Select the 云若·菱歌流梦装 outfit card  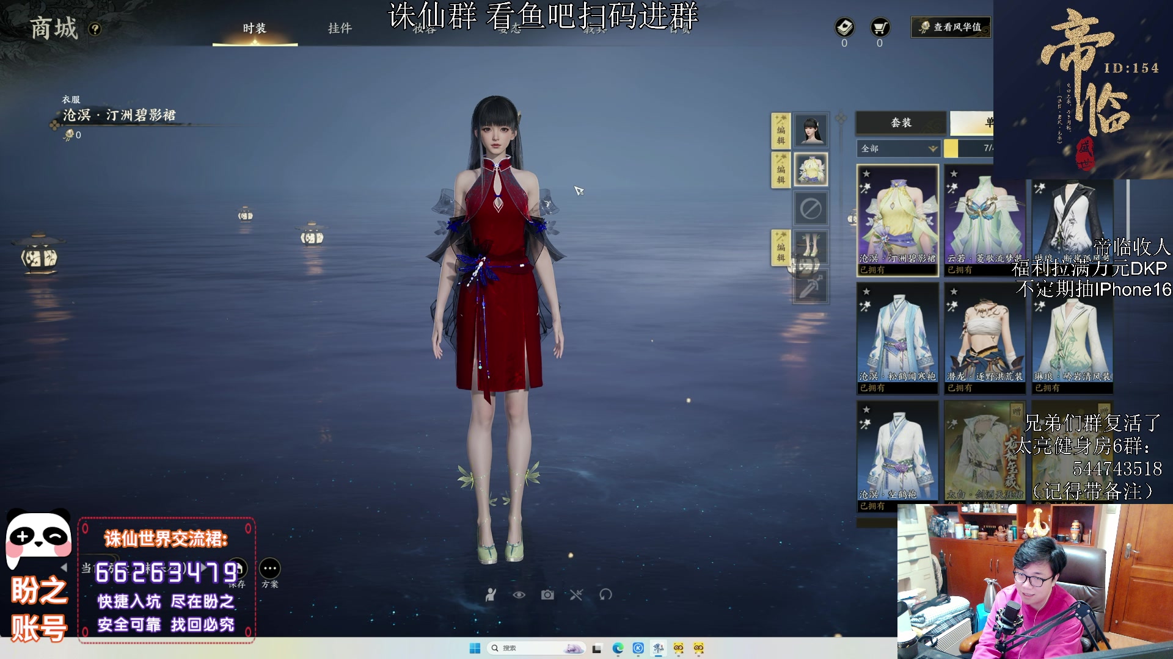984,220
